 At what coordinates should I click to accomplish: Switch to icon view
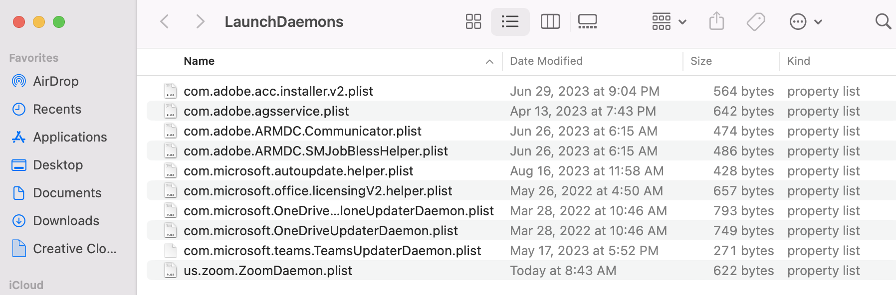473,22
